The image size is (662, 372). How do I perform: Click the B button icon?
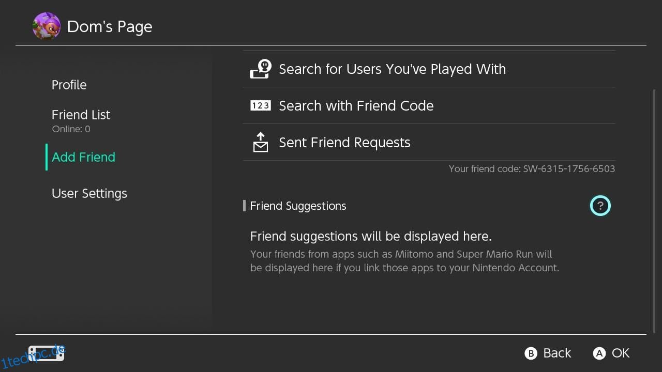(x=531, y=353)
